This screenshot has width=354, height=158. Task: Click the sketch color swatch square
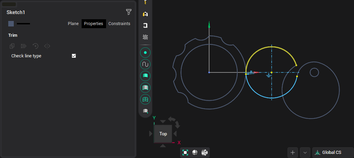point(11,24)
